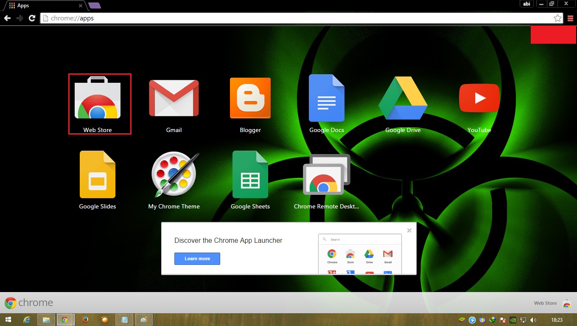Image resolution: width=577 pixels, height=326 pixels.
Task: Open the Blogger app
Action: point(250,104)
